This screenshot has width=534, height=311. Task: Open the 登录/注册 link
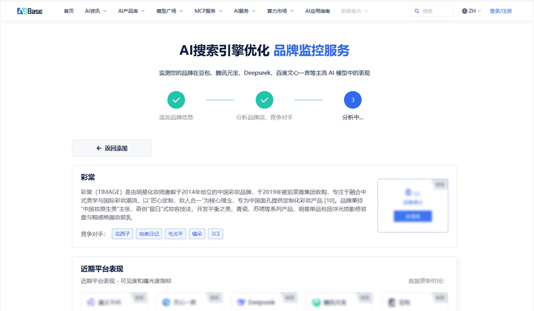[x=500, y=10]
